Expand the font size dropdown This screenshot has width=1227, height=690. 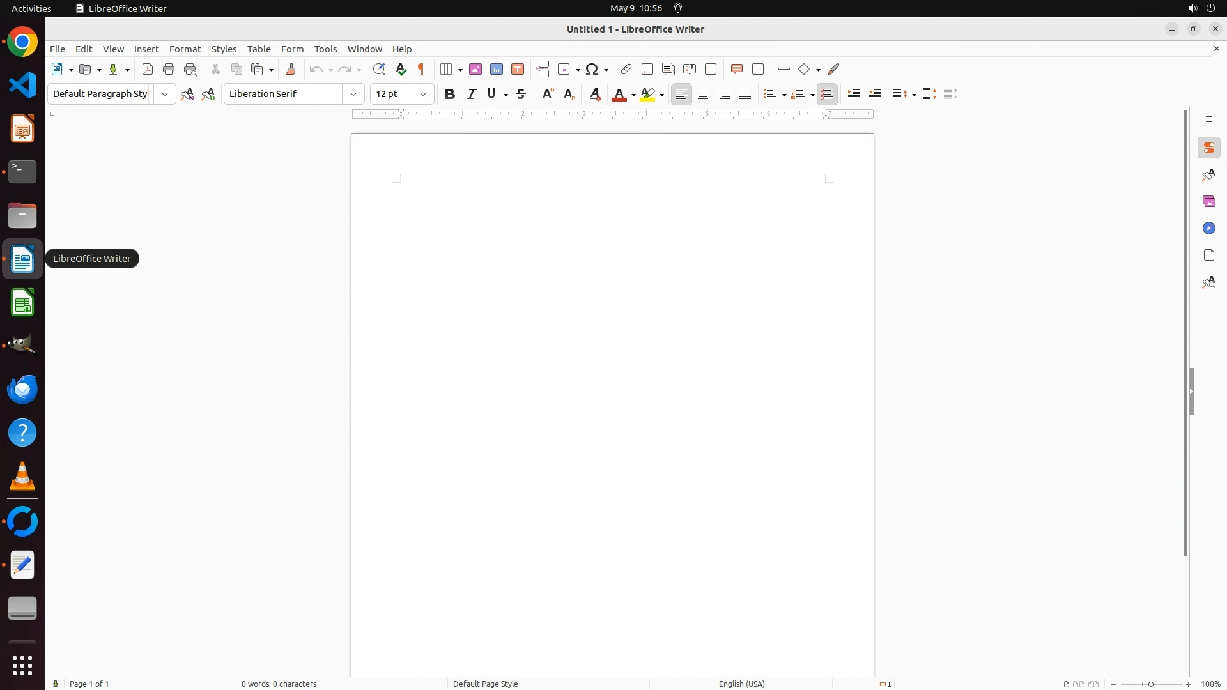coord(423,95)
